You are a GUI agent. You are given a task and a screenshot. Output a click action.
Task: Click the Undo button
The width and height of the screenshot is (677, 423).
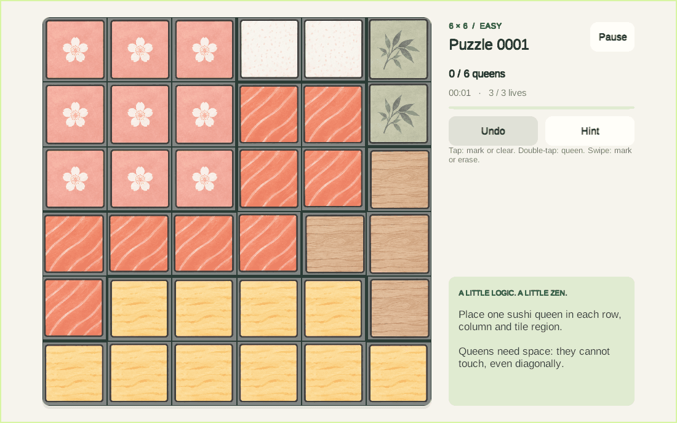pos(493,131)
